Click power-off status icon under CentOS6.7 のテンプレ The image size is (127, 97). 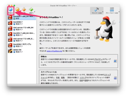click(14, 46)
